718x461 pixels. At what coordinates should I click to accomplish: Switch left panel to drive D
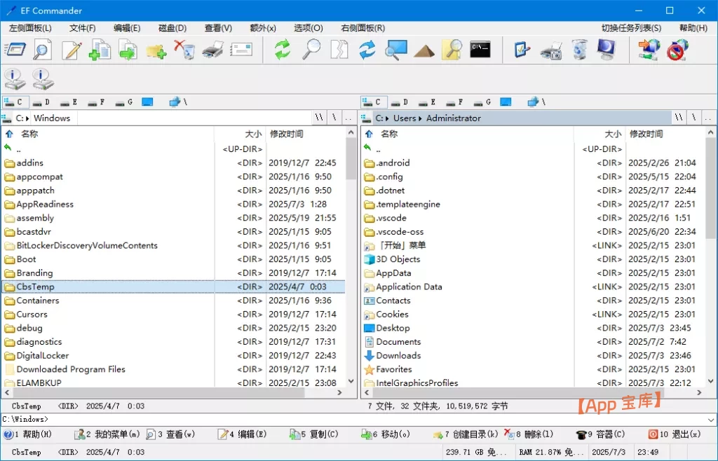point(42,102)
